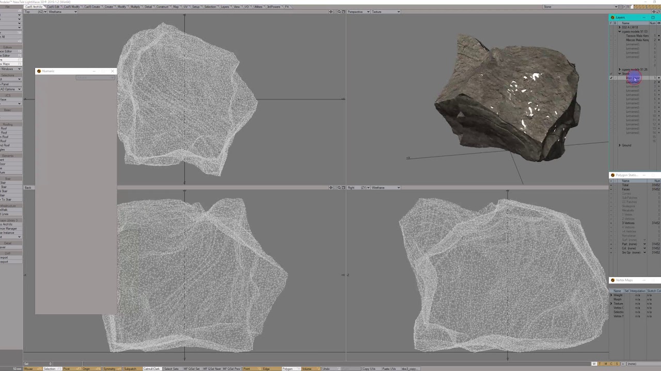Screen dimensions: 661x371
Task: Click the Catmull-Clark button
Action: (x=152, y=369)
